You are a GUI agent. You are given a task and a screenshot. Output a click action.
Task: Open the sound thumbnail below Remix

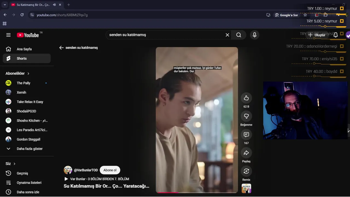pyautogui.click(x=246, y=189)
